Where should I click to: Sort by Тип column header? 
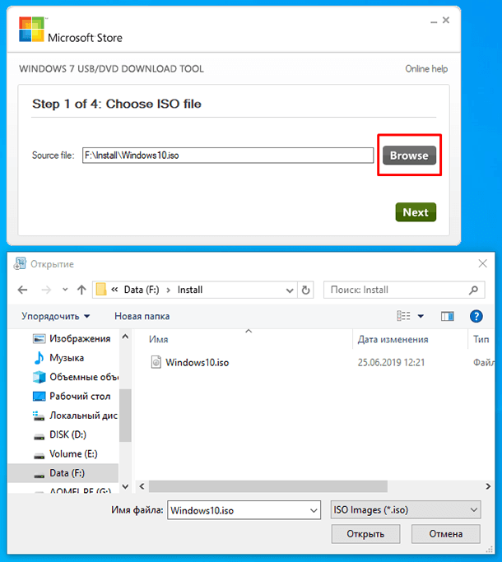click(x=481, y=339)
